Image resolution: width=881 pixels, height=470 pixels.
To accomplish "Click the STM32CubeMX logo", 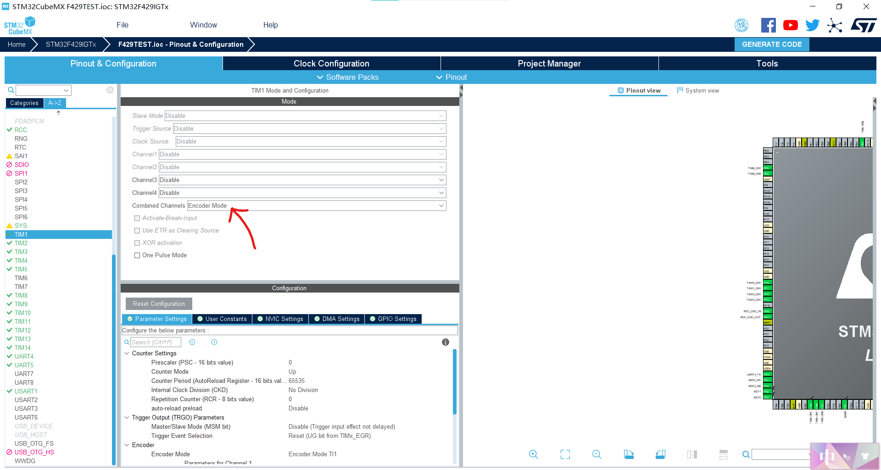I will pyautogui.click(x=20, y=25).
